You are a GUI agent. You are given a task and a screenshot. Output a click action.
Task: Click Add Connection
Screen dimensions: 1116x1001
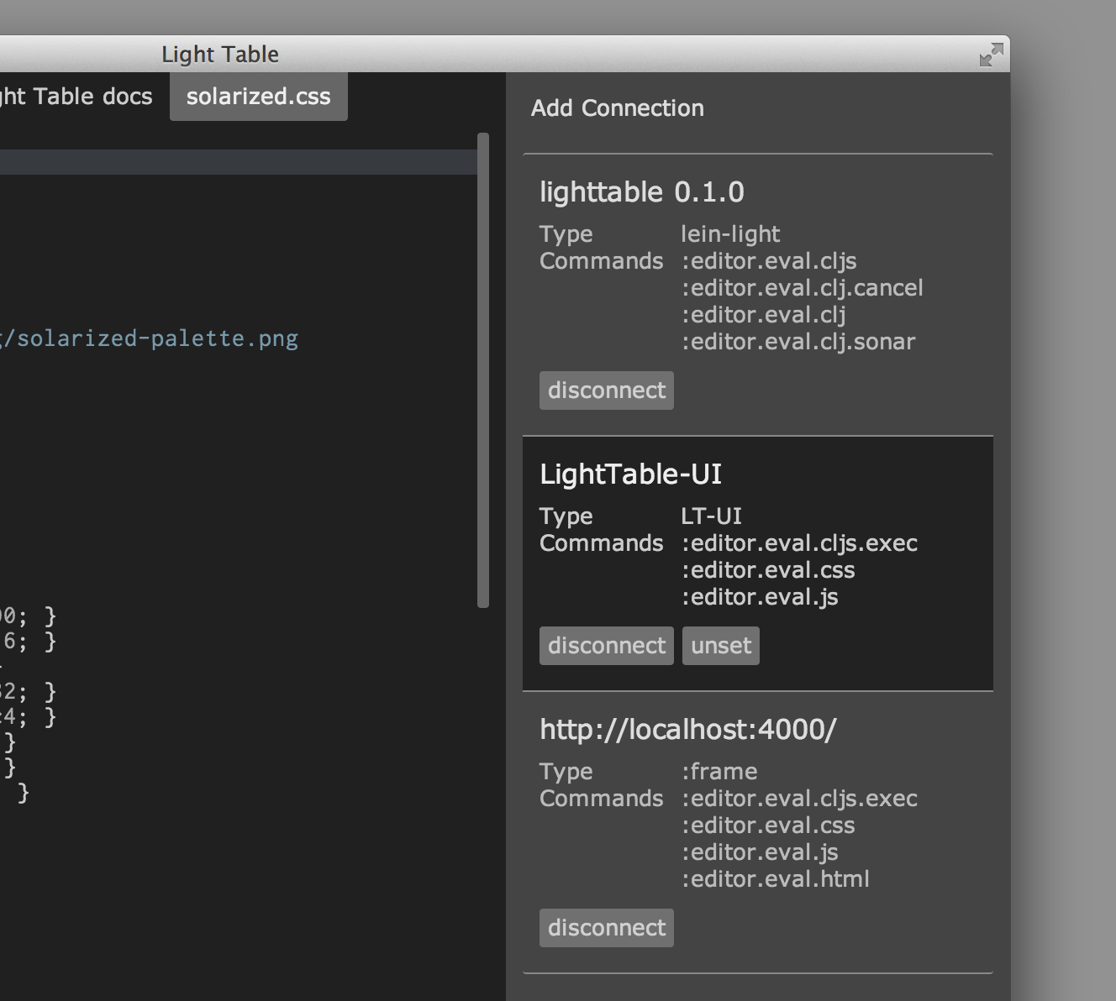pos(618,108)
